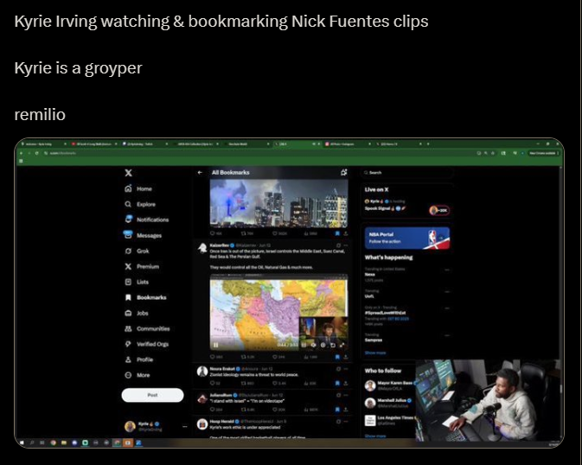Screen dimensions: 582x465
Task: Reply to the cityscape image post
Action: [216, 233]
